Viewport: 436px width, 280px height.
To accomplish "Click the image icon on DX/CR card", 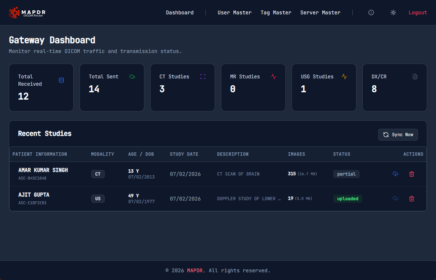I will click(415, 77).
